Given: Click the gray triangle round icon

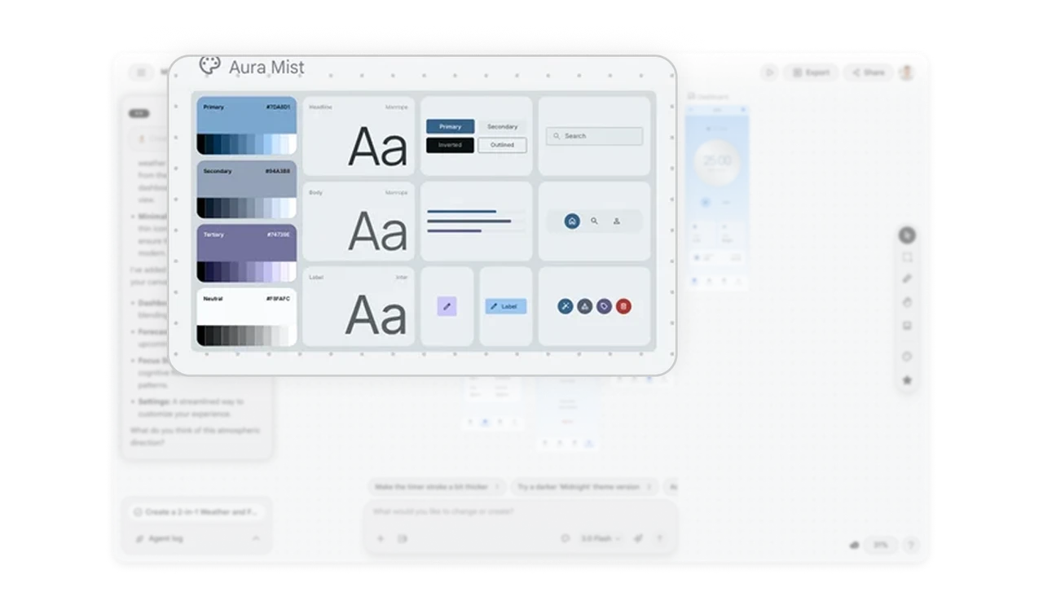Looking at the screenshot, I should click(585, 306).
